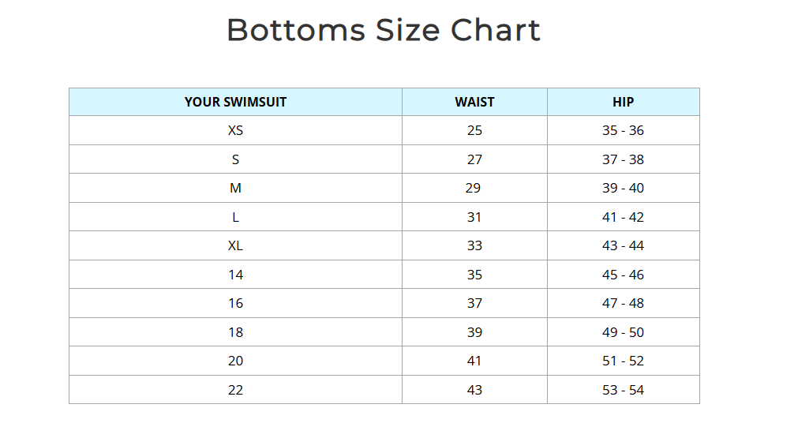This screenshot has width=798, height=423.
Task: Click the HIP column header
Action: 623,102
